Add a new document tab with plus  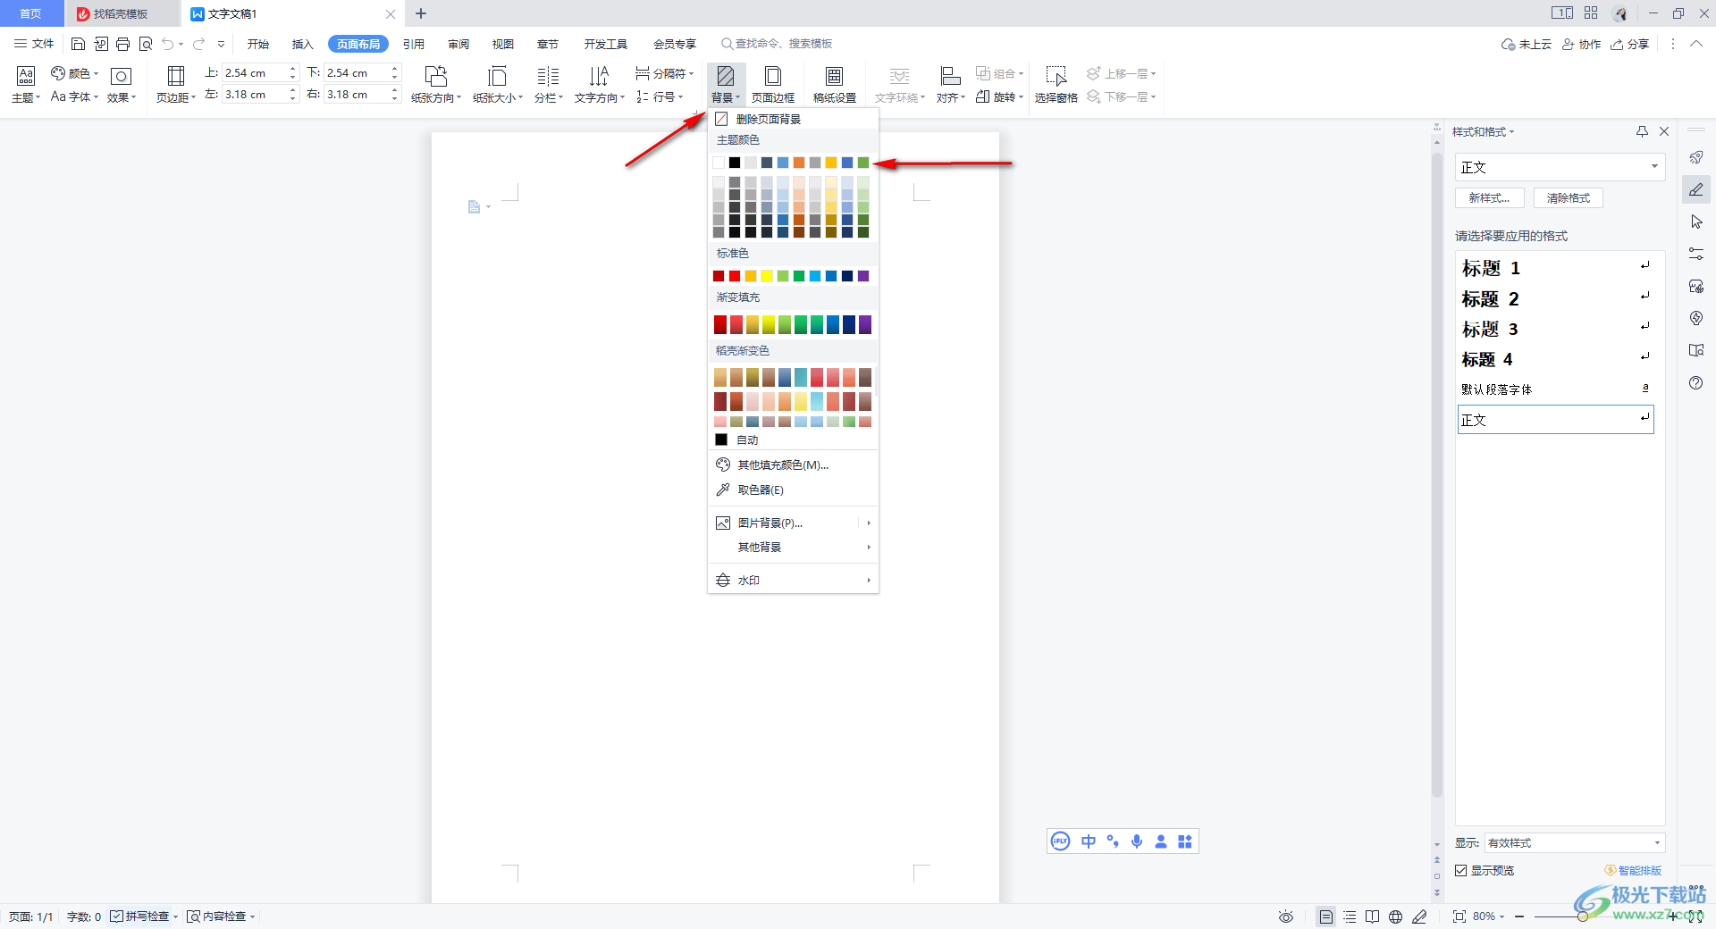pyautogui.click(x=421, y=13)
